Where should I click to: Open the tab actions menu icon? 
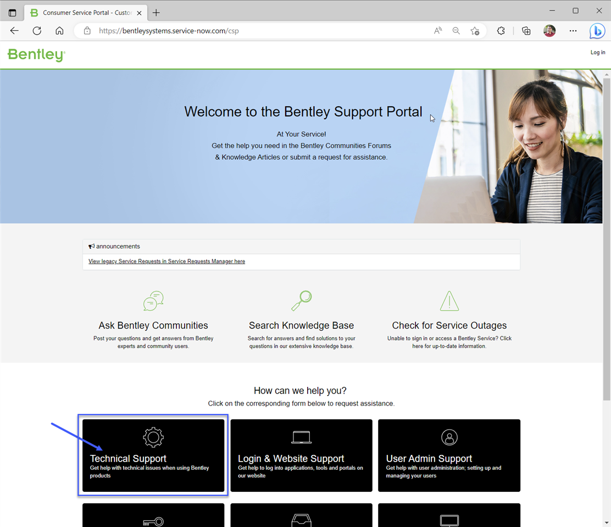13,13
